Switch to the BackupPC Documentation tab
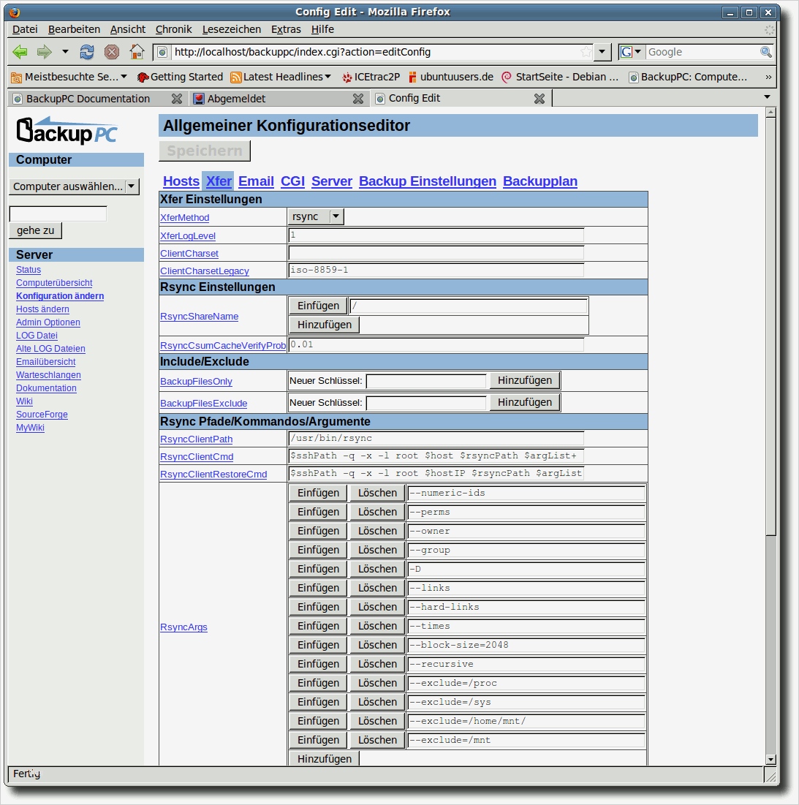The image size is (799, 805). [x=88, y=99]
